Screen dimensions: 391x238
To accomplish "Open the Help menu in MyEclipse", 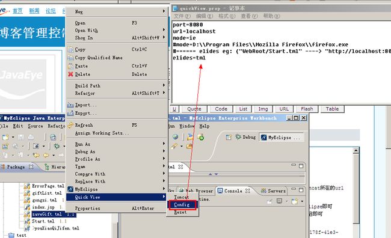I will pyautogui.click(x=205, y=126).
